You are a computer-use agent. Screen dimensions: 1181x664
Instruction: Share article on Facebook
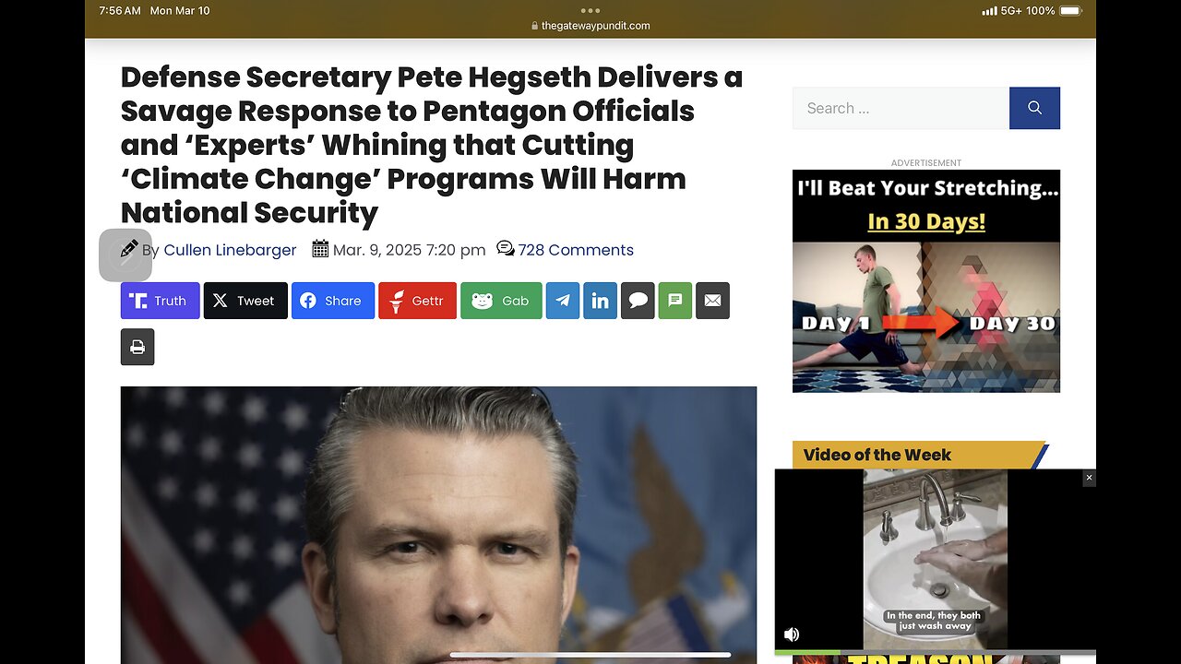(333, 301)
